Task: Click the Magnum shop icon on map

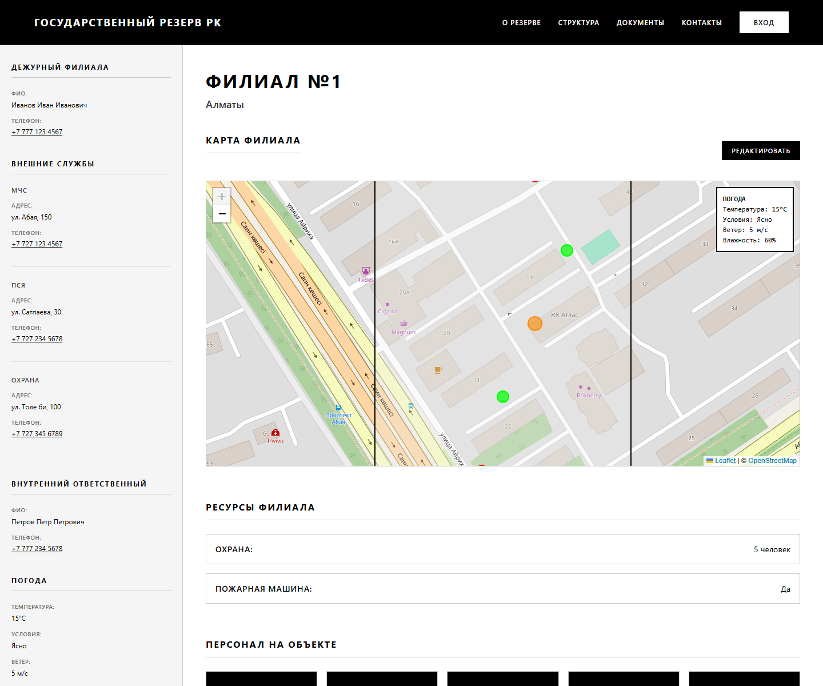Action: 403,324
